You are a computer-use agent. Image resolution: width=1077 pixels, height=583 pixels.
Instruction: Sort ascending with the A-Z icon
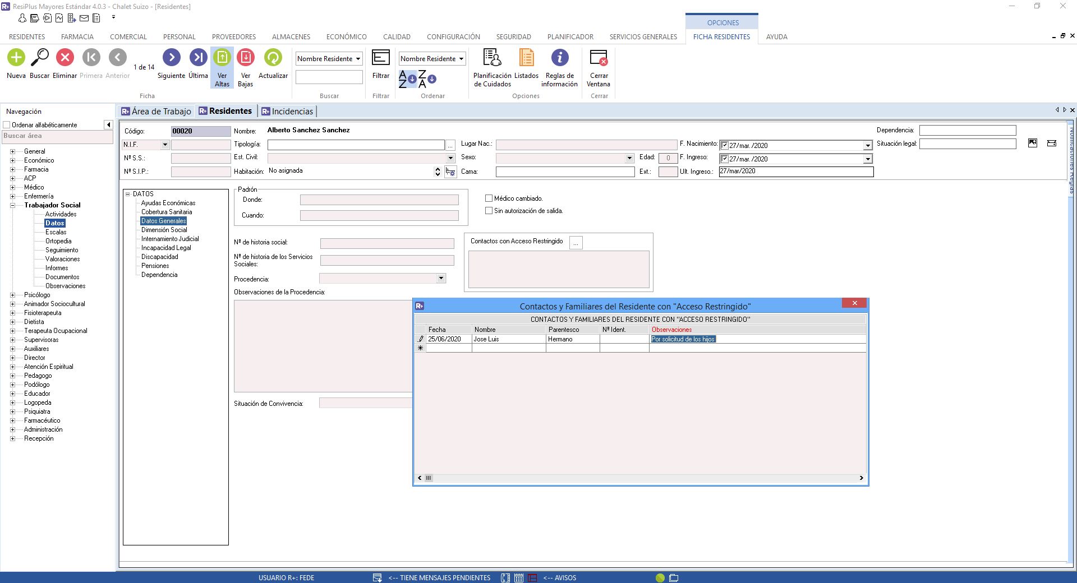point(407,79)
